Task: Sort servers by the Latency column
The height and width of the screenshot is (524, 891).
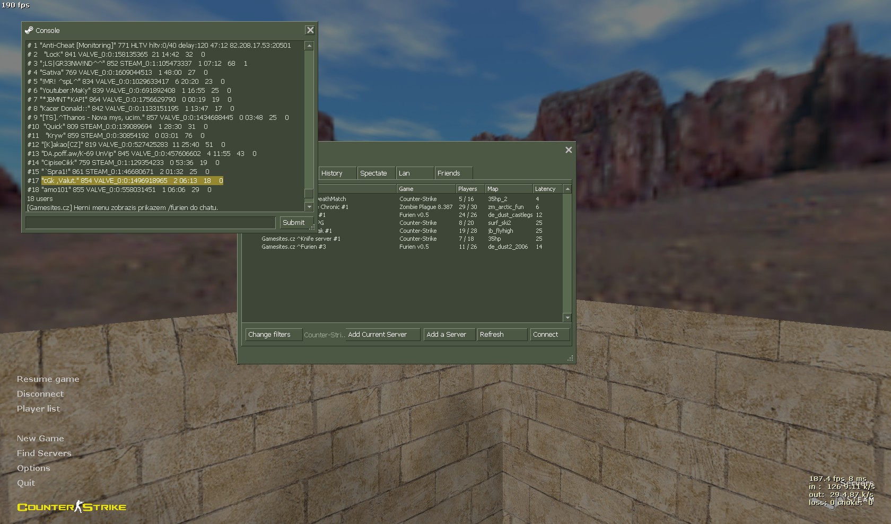Action: pos(546,189)
